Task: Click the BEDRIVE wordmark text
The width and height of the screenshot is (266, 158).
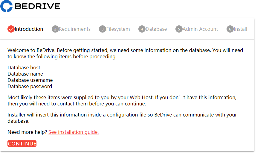Action: pos(37,6)
